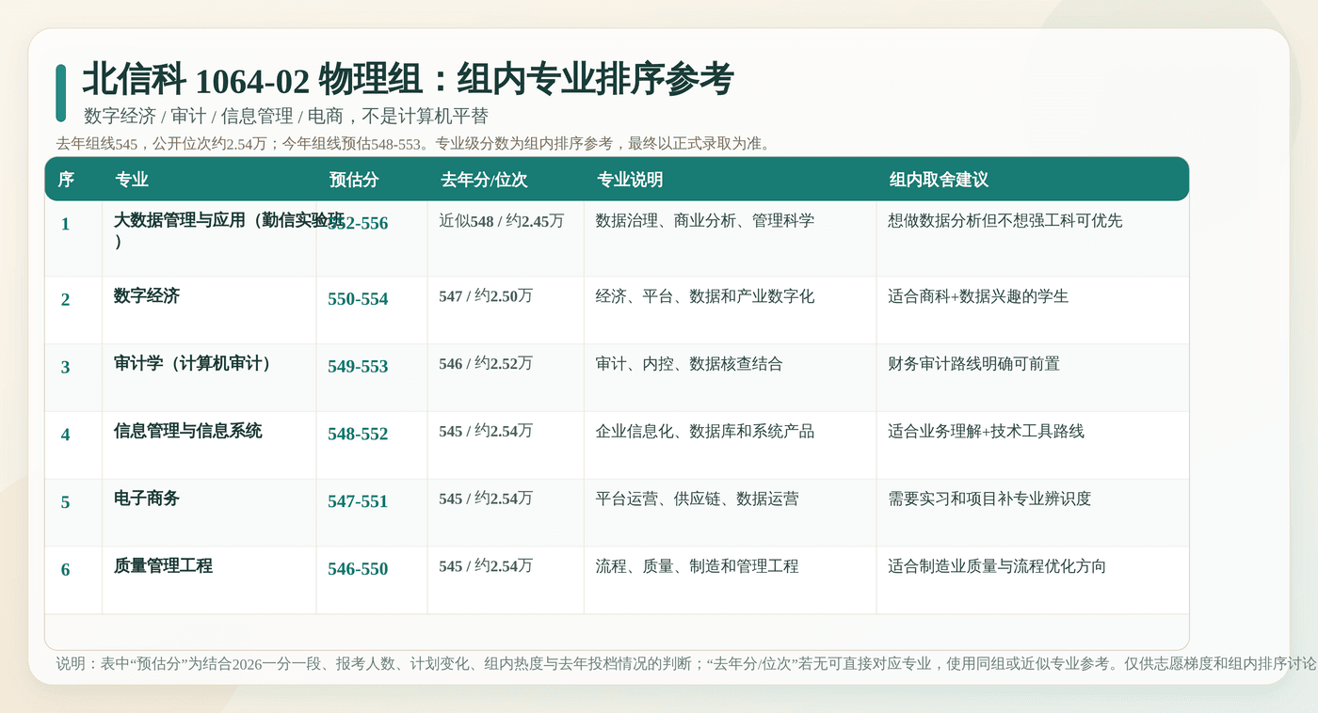
Task: Click advice 适合商科+数据兴趣的学生
Action: (x=978, y=296)
